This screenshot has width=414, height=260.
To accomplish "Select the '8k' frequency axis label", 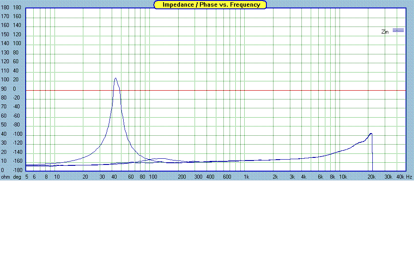I will (332, 177).
